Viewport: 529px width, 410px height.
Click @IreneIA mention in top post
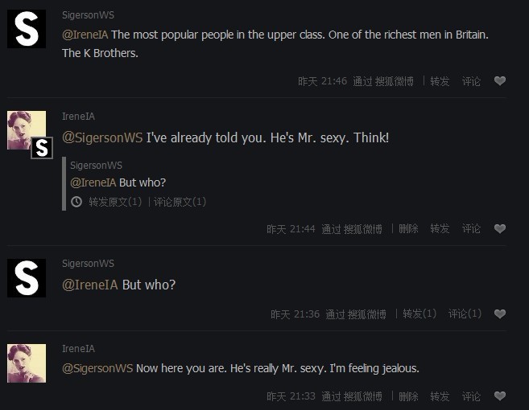pyautogui.click(x=85, y=35)
